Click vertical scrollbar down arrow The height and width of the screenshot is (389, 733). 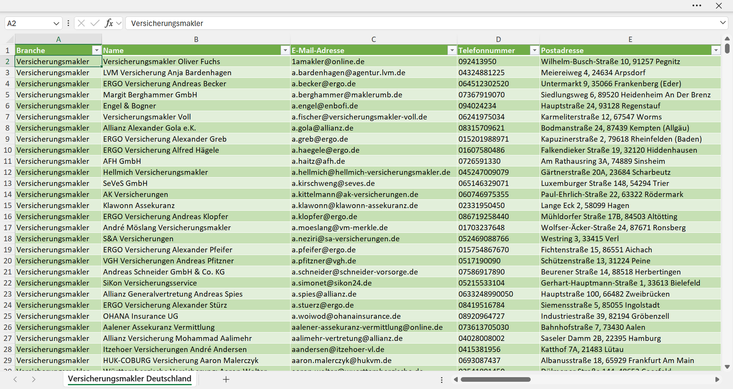tap(727, 367)
